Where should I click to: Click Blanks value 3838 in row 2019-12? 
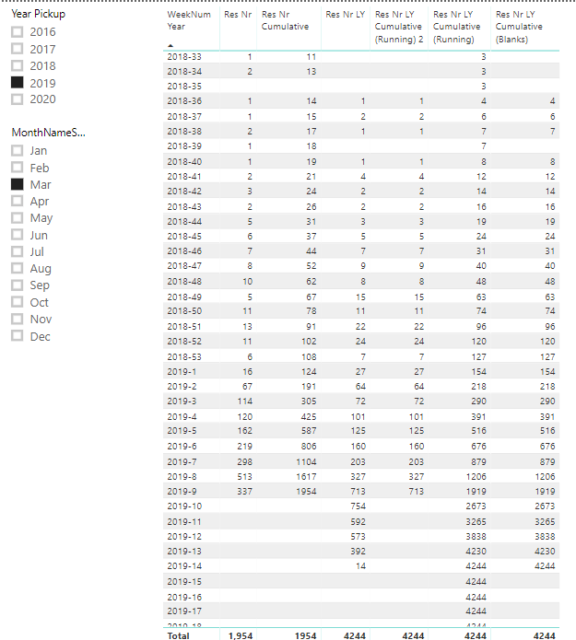pos(545,536)
